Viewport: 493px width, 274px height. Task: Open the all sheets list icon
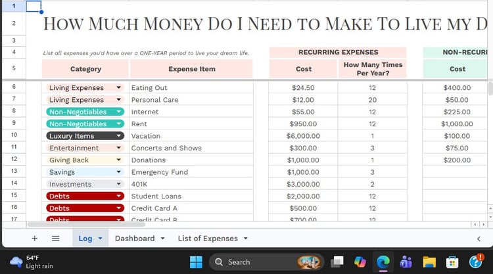(x=56, y=239)
